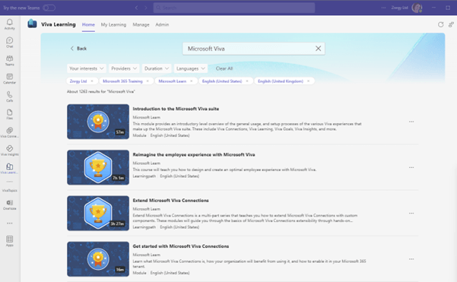Switch to the Home tab

click(88, 25)
